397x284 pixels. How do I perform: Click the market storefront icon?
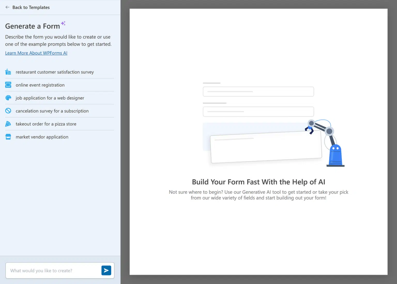pyautogui.click(x=8, y=137)
